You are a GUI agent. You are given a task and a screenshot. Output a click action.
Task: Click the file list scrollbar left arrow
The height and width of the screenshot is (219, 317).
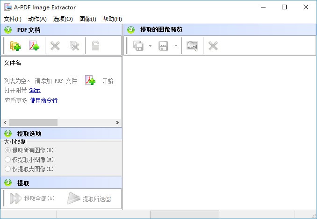pyautogui.click(x=5, y=122)
